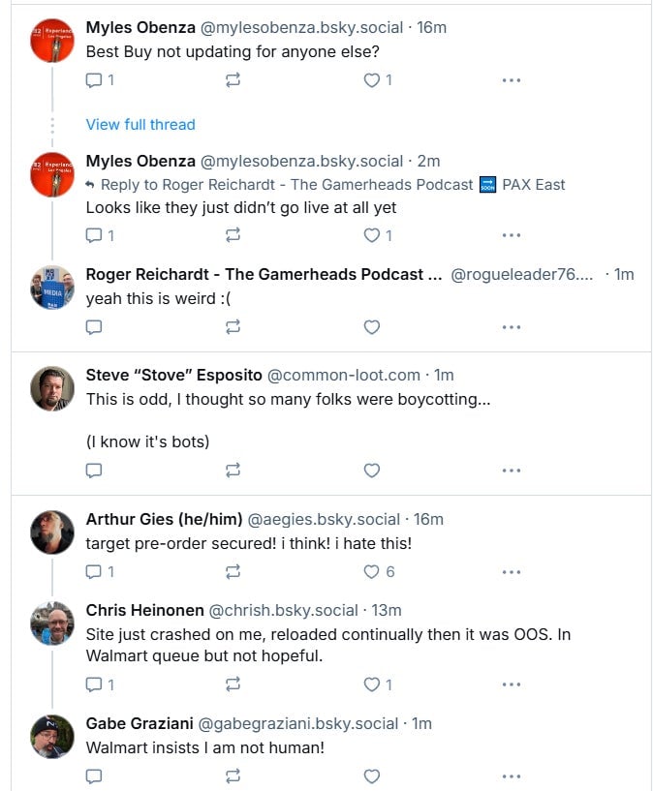Image resolution: width=653 pixels, height=791 pixels.
Task: Open Arthur Gies's avatar thumbnail
Action: (52, 532)
